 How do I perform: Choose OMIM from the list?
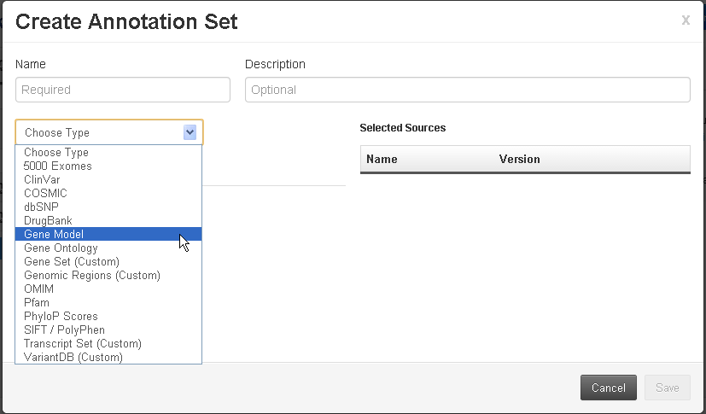point(39,289)
